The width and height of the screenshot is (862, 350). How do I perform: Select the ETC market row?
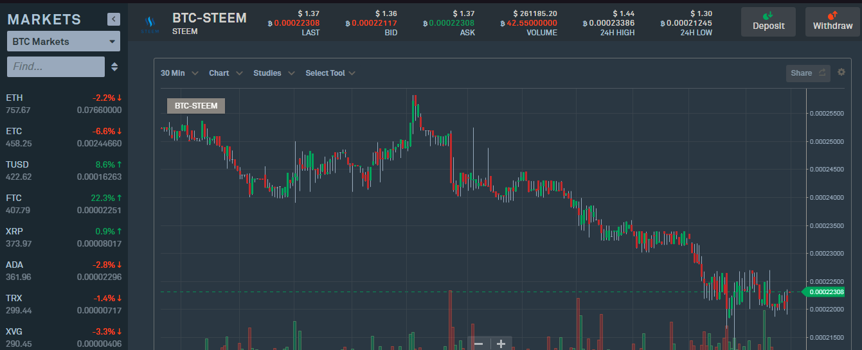click(64, 137)
